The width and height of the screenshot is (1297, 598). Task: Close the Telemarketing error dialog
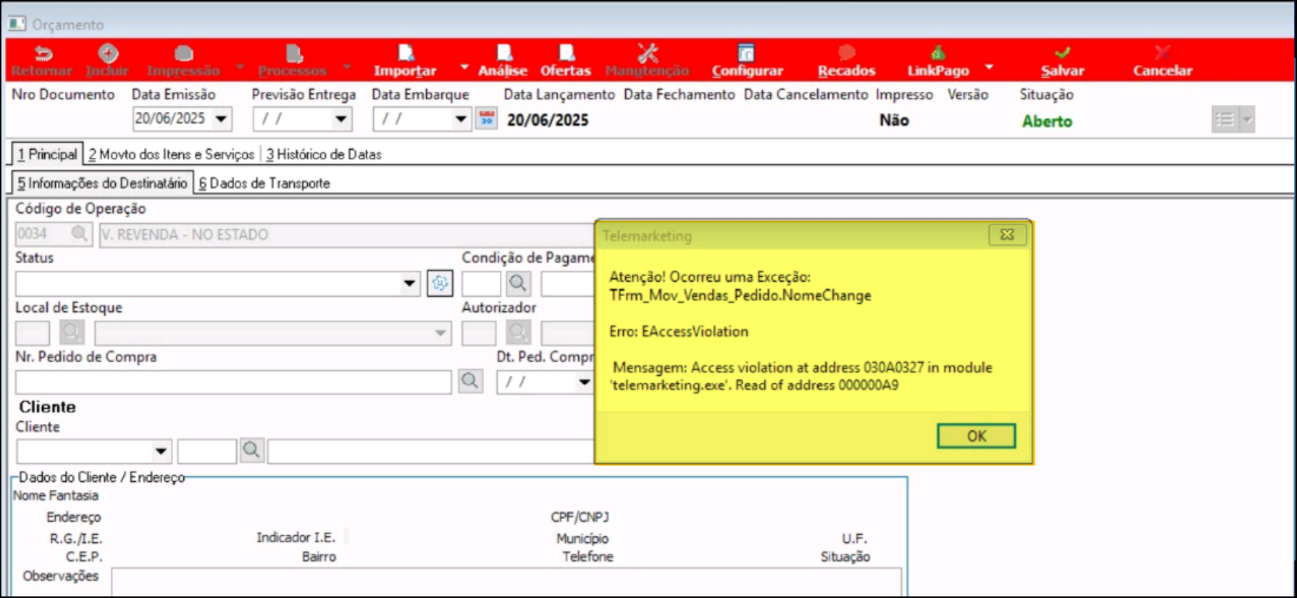[x=1007, y=235]
